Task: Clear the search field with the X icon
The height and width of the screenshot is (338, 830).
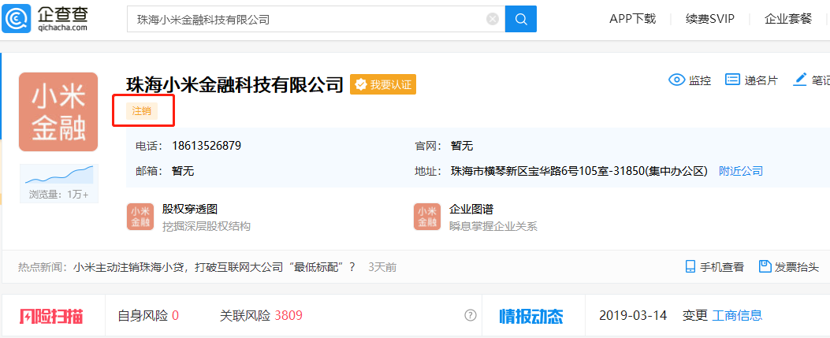Action: pyautogui.click(x=493, y=20)
